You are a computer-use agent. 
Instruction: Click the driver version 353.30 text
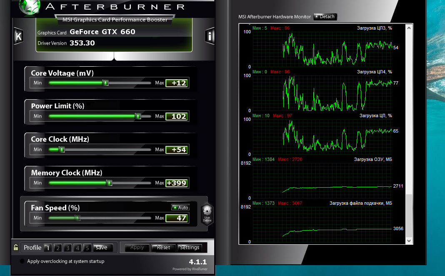(x=82, y=43)
